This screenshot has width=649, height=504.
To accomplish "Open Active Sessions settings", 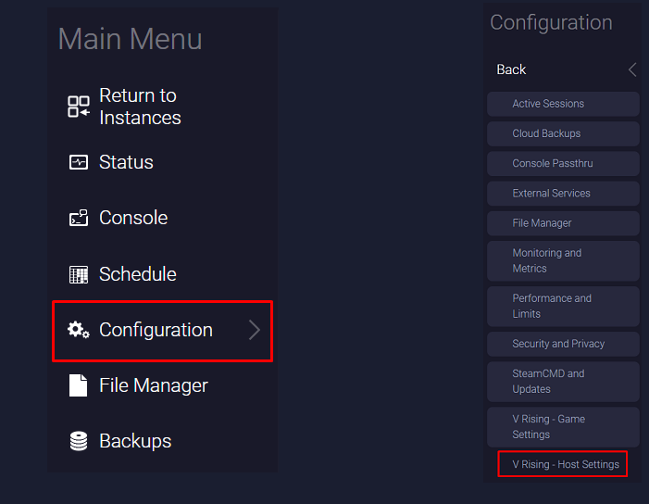I will click(563, 104).
